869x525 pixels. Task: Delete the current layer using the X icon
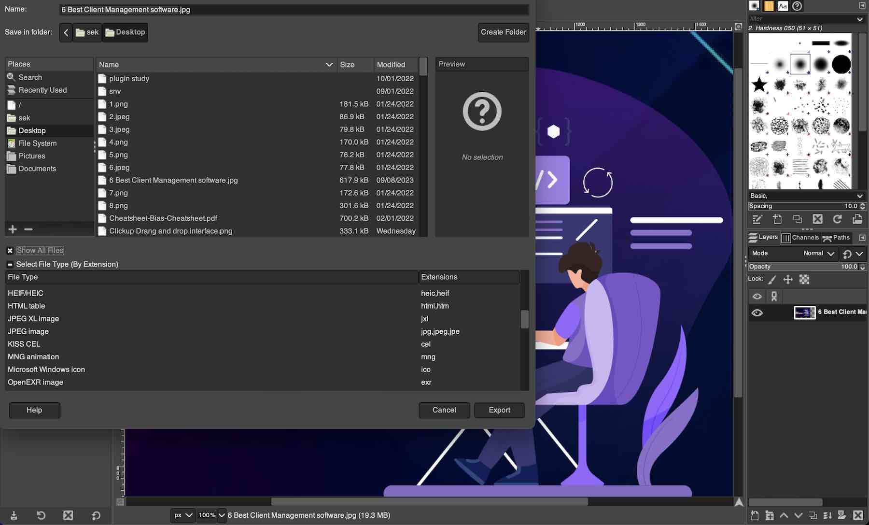pos(857,516)
